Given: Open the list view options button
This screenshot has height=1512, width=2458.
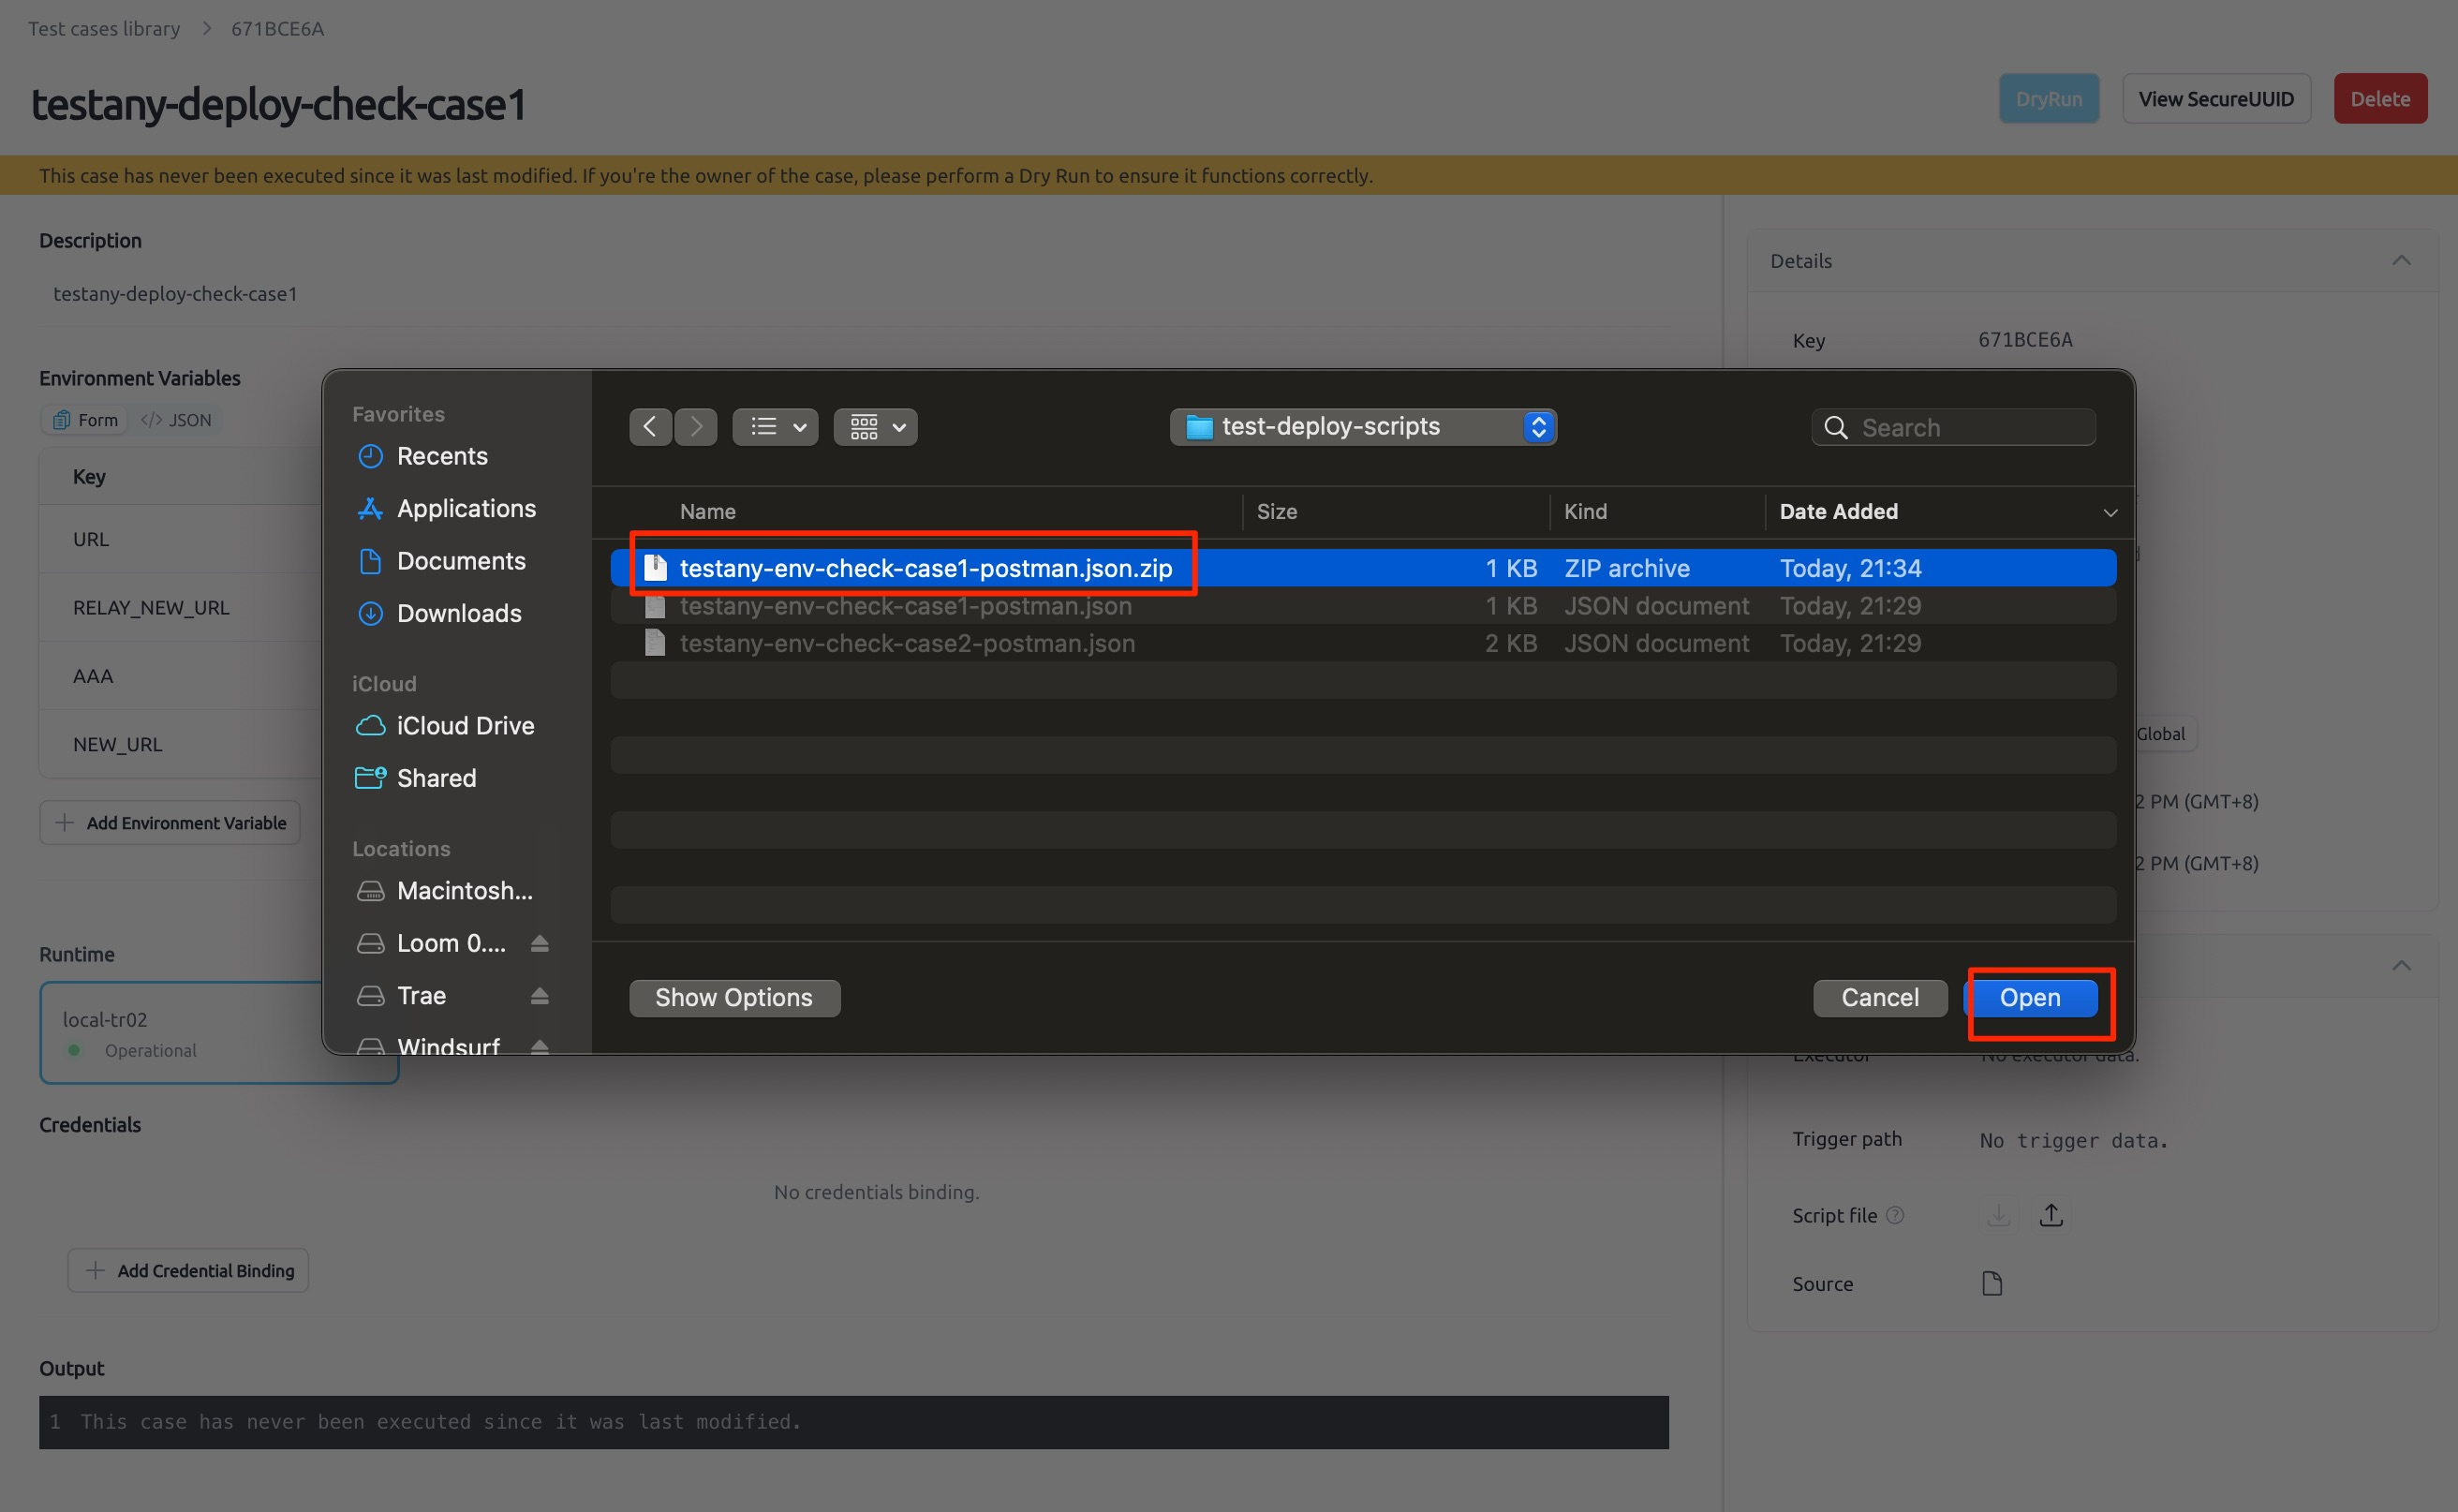Looking at the screenshot, I should (776, 427).
